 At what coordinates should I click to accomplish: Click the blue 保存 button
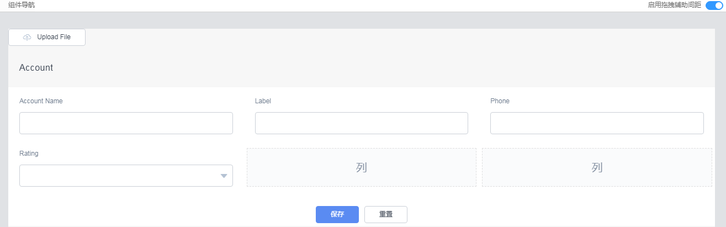tap(337, 214)
